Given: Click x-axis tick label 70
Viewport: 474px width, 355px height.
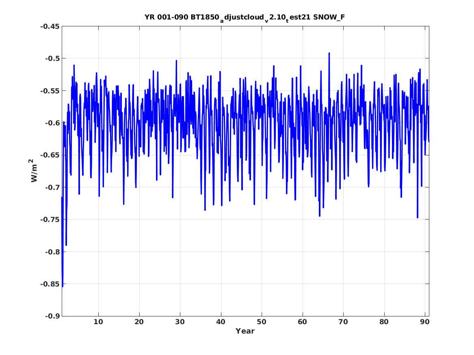Looking at the screenshot, I should (343, 322).
